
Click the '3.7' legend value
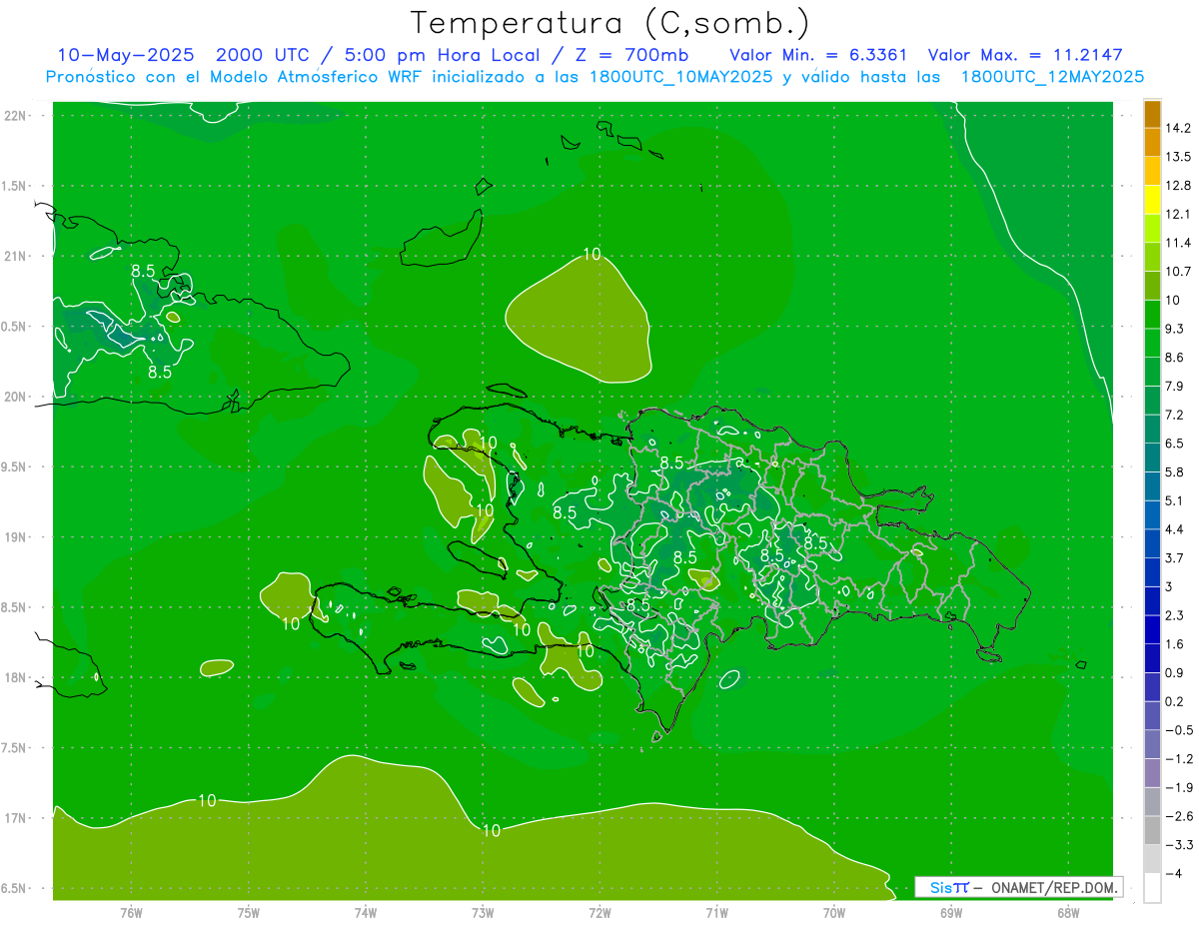click(x=1176, y=558)
